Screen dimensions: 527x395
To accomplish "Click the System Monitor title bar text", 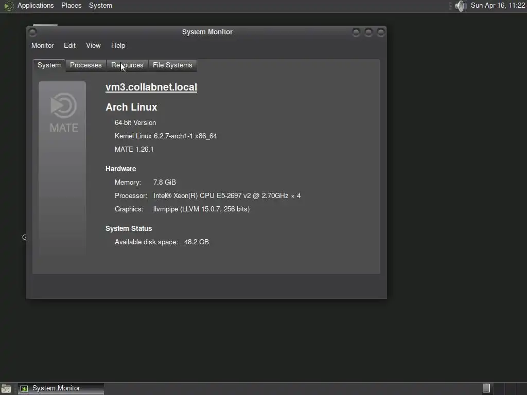I will click(207, 32).
